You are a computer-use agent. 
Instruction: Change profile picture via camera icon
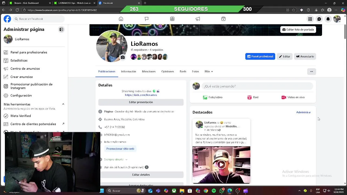[123, 57]
